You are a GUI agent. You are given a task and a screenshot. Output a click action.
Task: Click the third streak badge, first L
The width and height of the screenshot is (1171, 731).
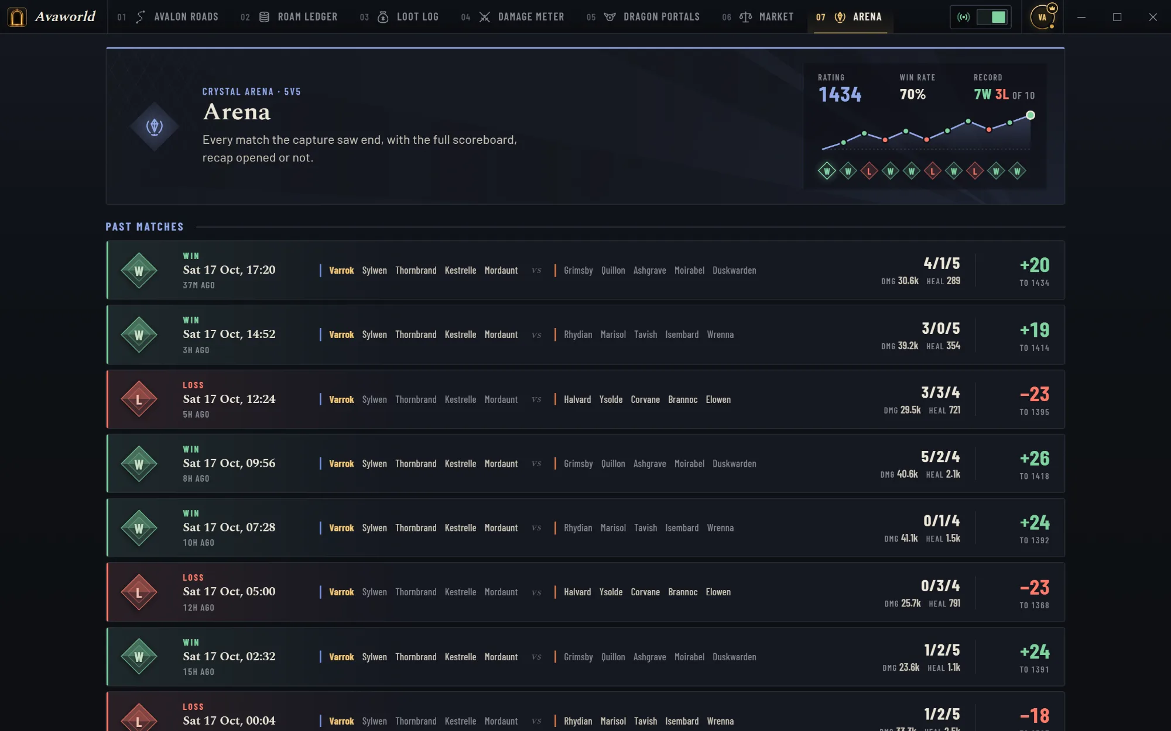[x=869, y=171]
